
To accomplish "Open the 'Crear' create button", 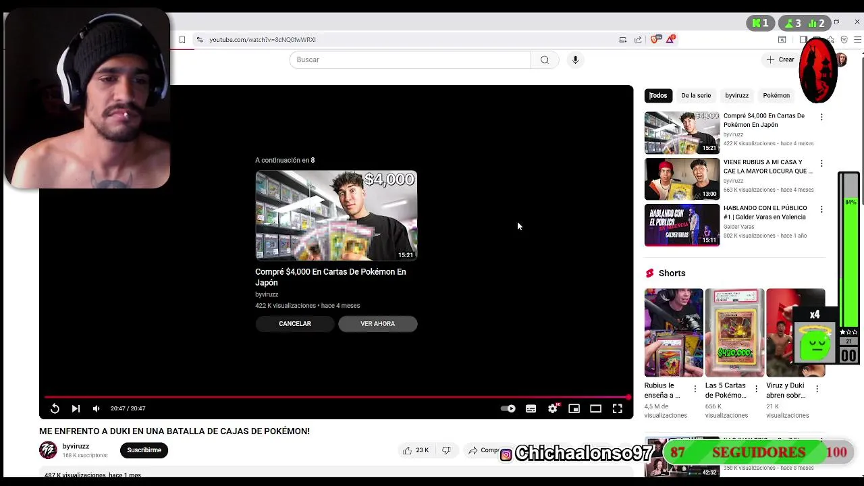I will point(780,59).
